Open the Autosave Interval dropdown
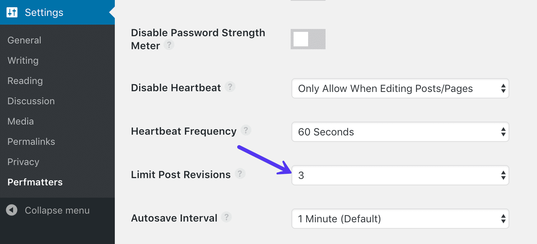 (x=400, y=219)
